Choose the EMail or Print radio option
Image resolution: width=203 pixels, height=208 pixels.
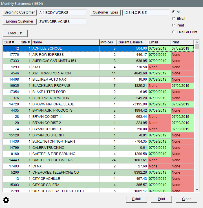coord(185,32)
